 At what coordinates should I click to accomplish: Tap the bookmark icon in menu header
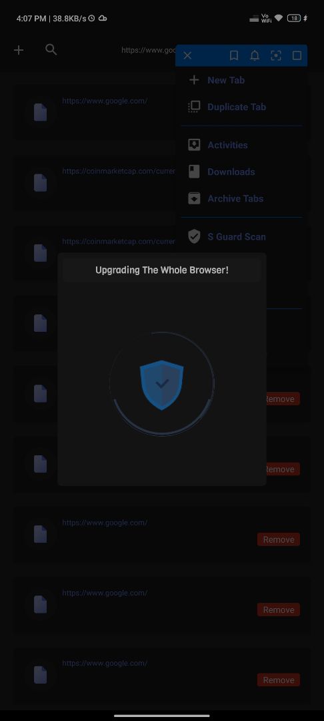pyautogui.click(x=233, y=55)
